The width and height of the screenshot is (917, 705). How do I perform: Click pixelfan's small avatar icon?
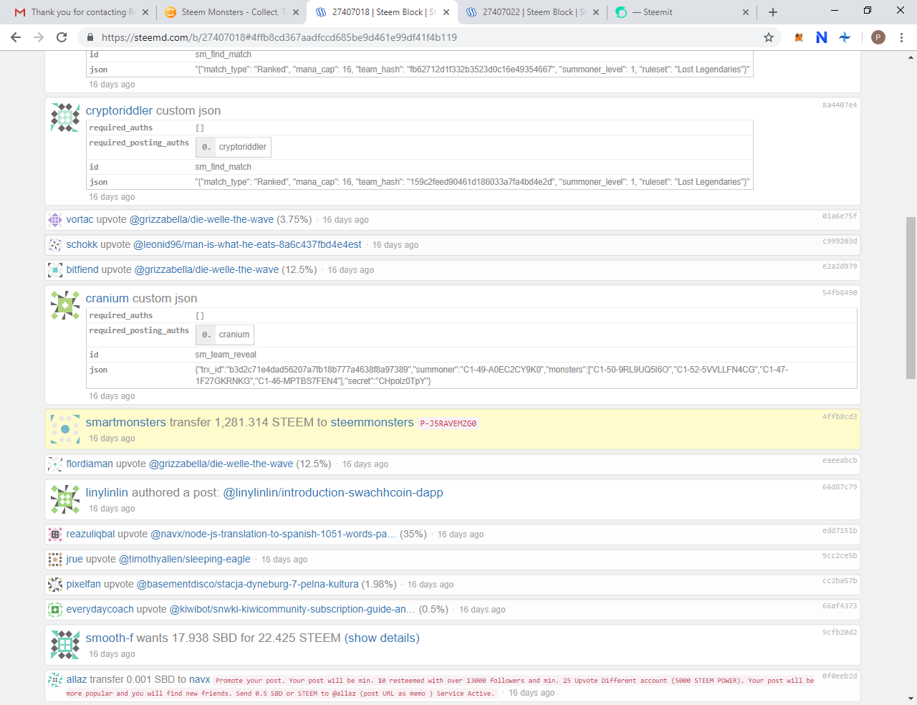tap(55, 585)
